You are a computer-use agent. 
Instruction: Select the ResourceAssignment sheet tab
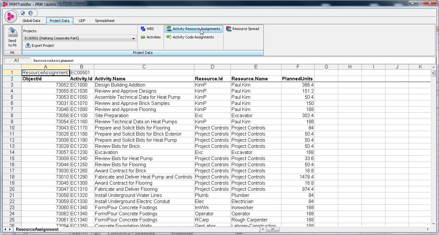pyautogui.click(x=37, y=230)
